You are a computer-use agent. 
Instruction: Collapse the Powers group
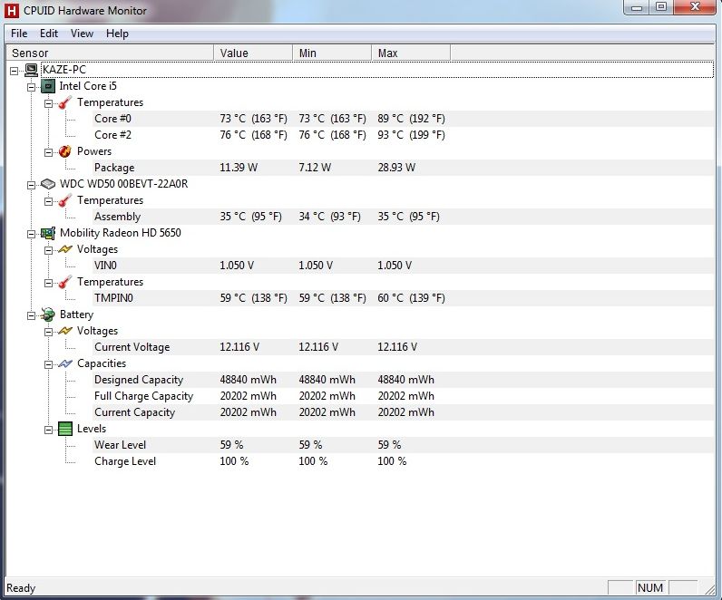click(48, 152)
